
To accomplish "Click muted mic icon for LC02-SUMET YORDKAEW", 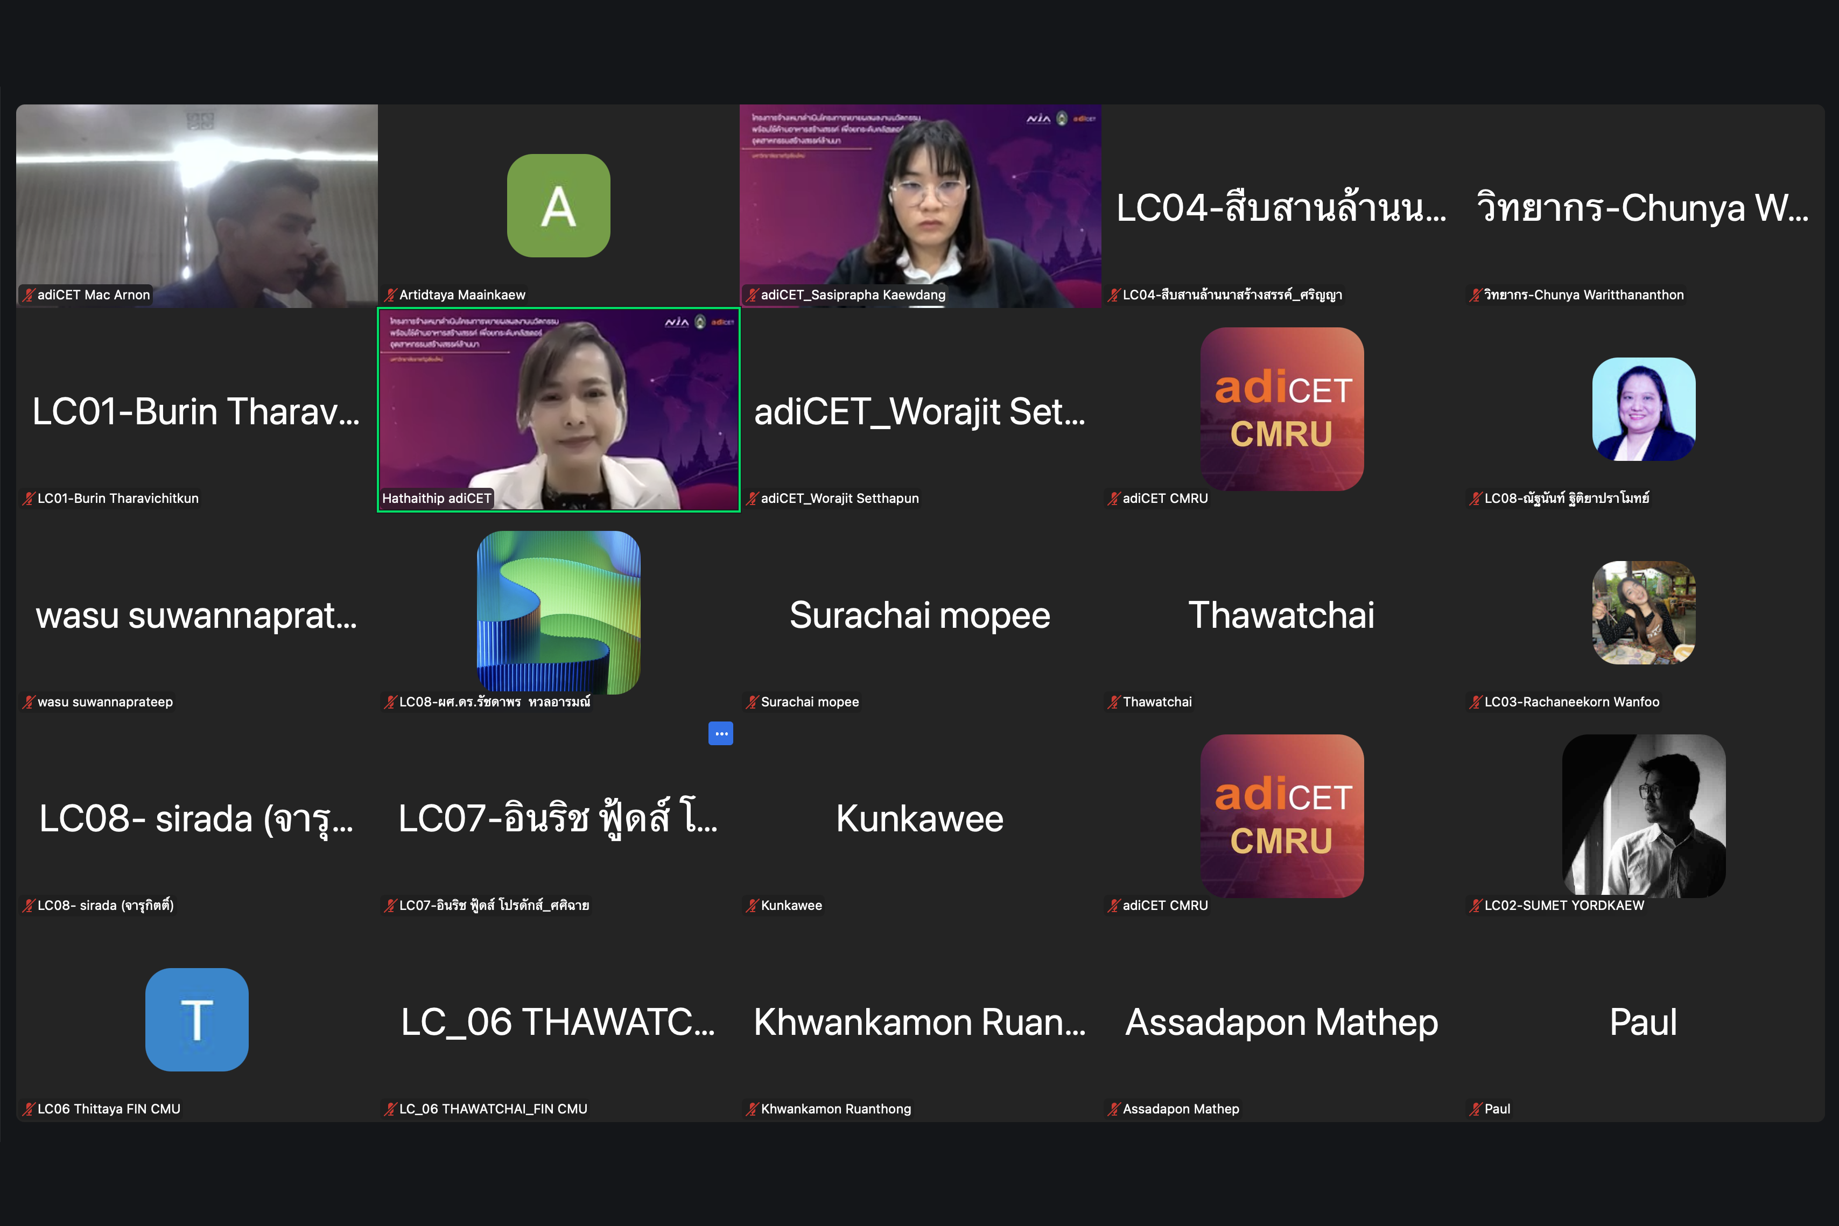I will click(x=1476, y=906).
